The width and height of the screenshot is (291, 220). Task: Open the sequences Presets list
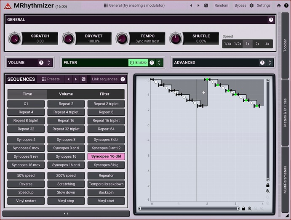(51, 79)
